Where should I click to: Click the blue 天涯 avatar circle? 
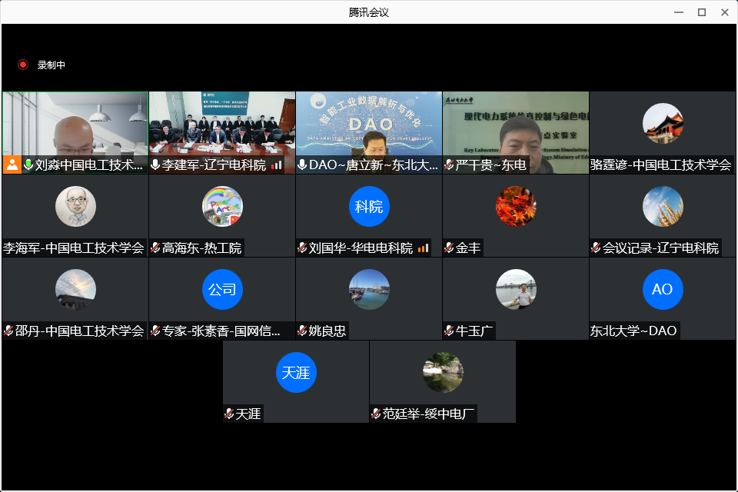(296, 372)
